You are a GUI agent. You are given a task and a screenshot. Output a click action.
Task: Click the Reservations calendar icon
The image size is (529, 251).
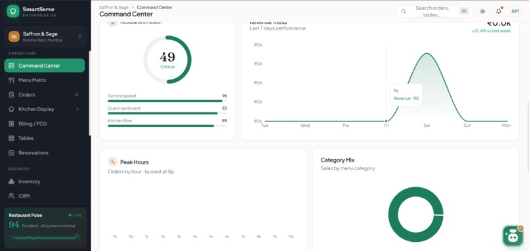[11, 152]
